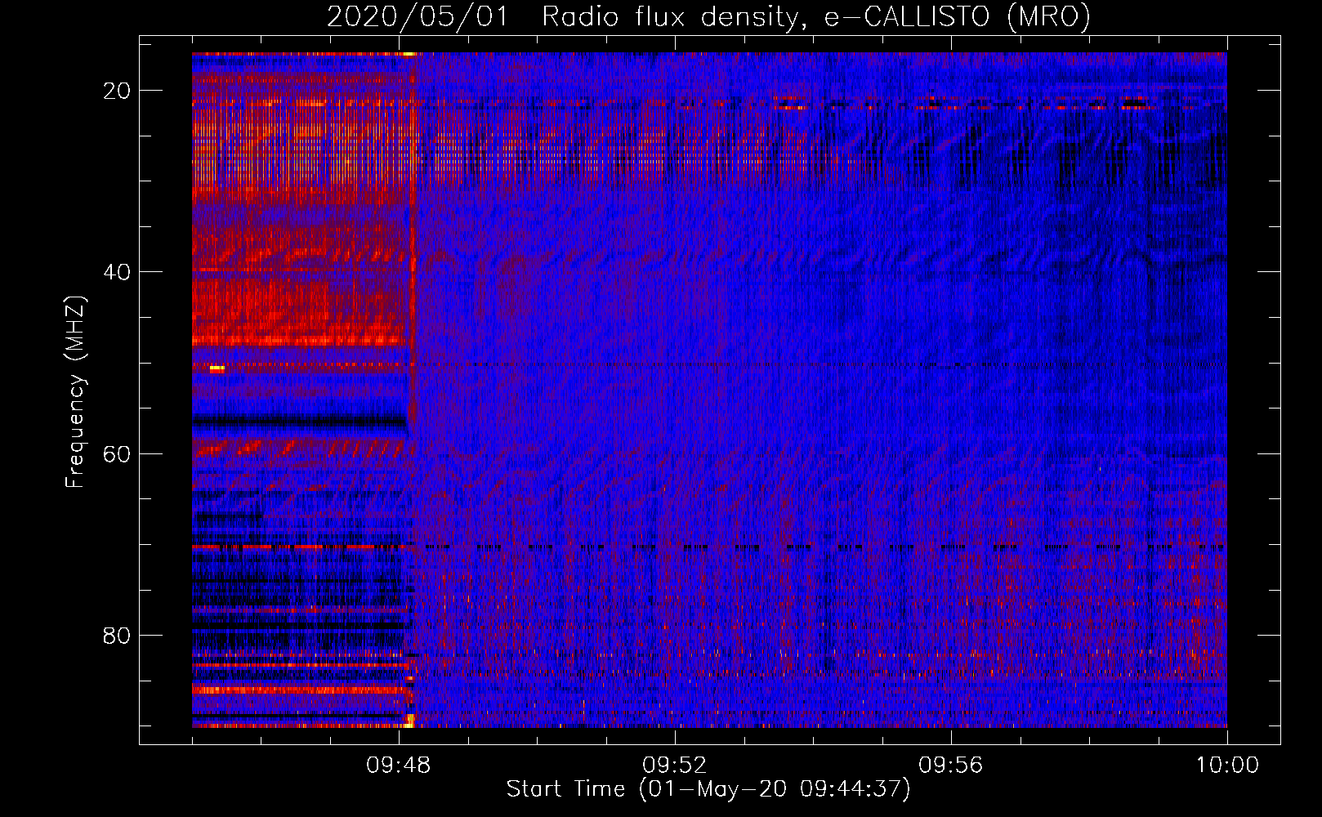This screenshot has height=817, width=1322.
Task: Click the 80 frequency tick label
Action: pos(117,635)
